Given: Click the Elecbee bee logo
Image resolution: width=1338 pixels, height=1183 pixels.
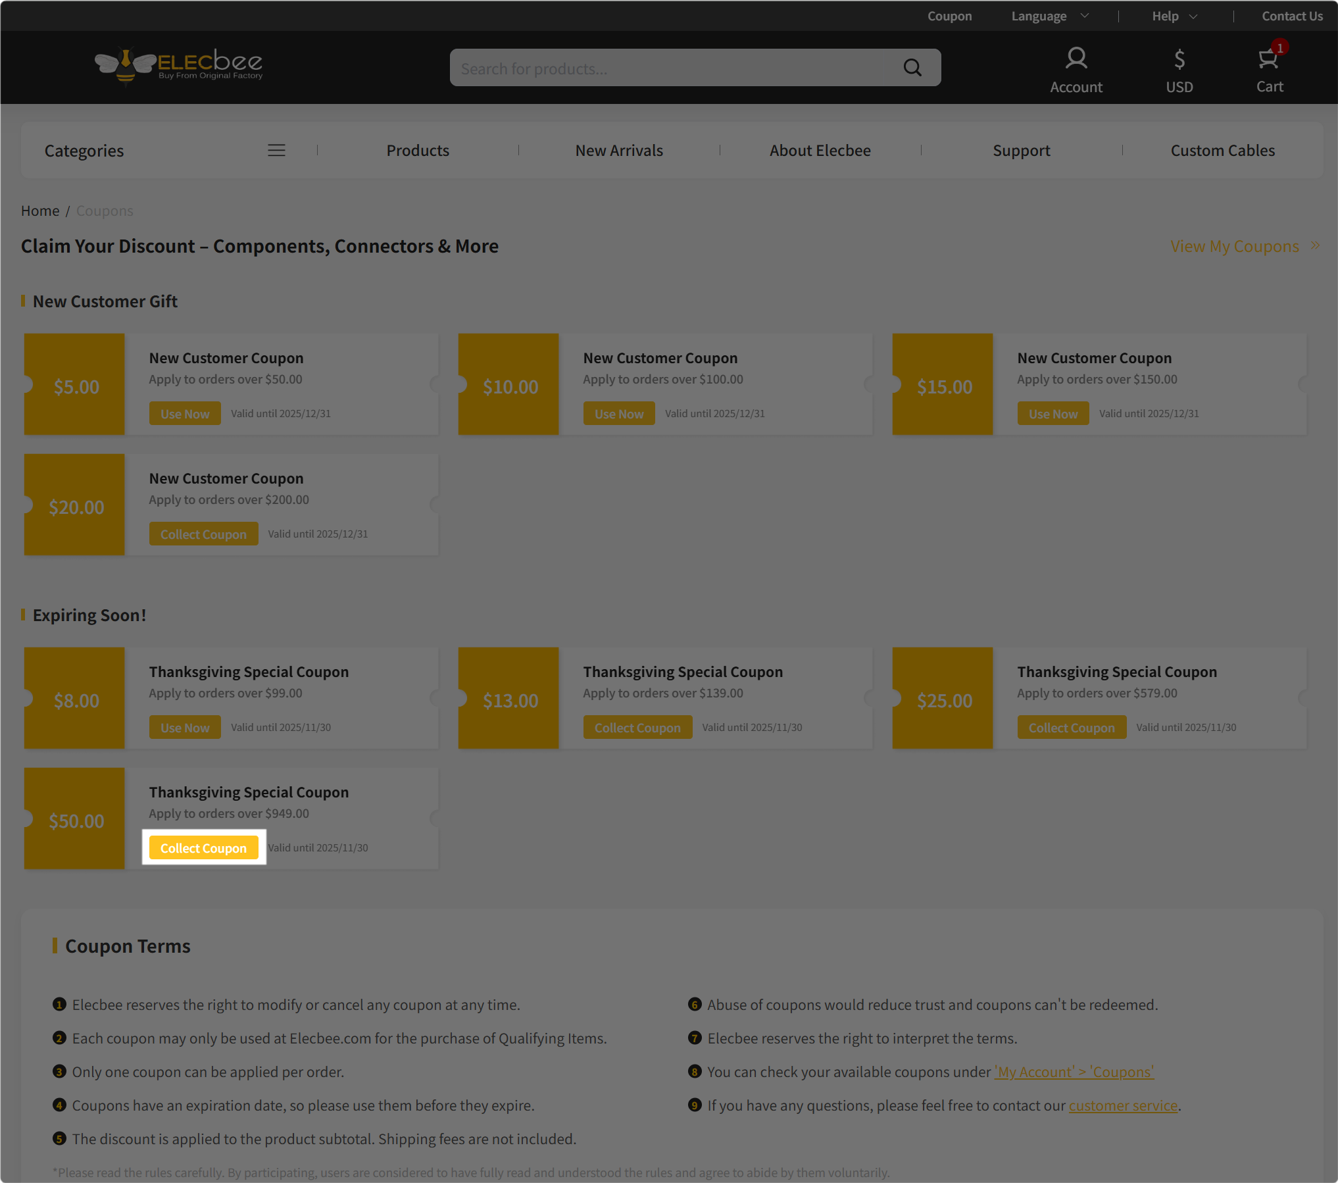Looking at the screenshot, I should pos(178,65).
